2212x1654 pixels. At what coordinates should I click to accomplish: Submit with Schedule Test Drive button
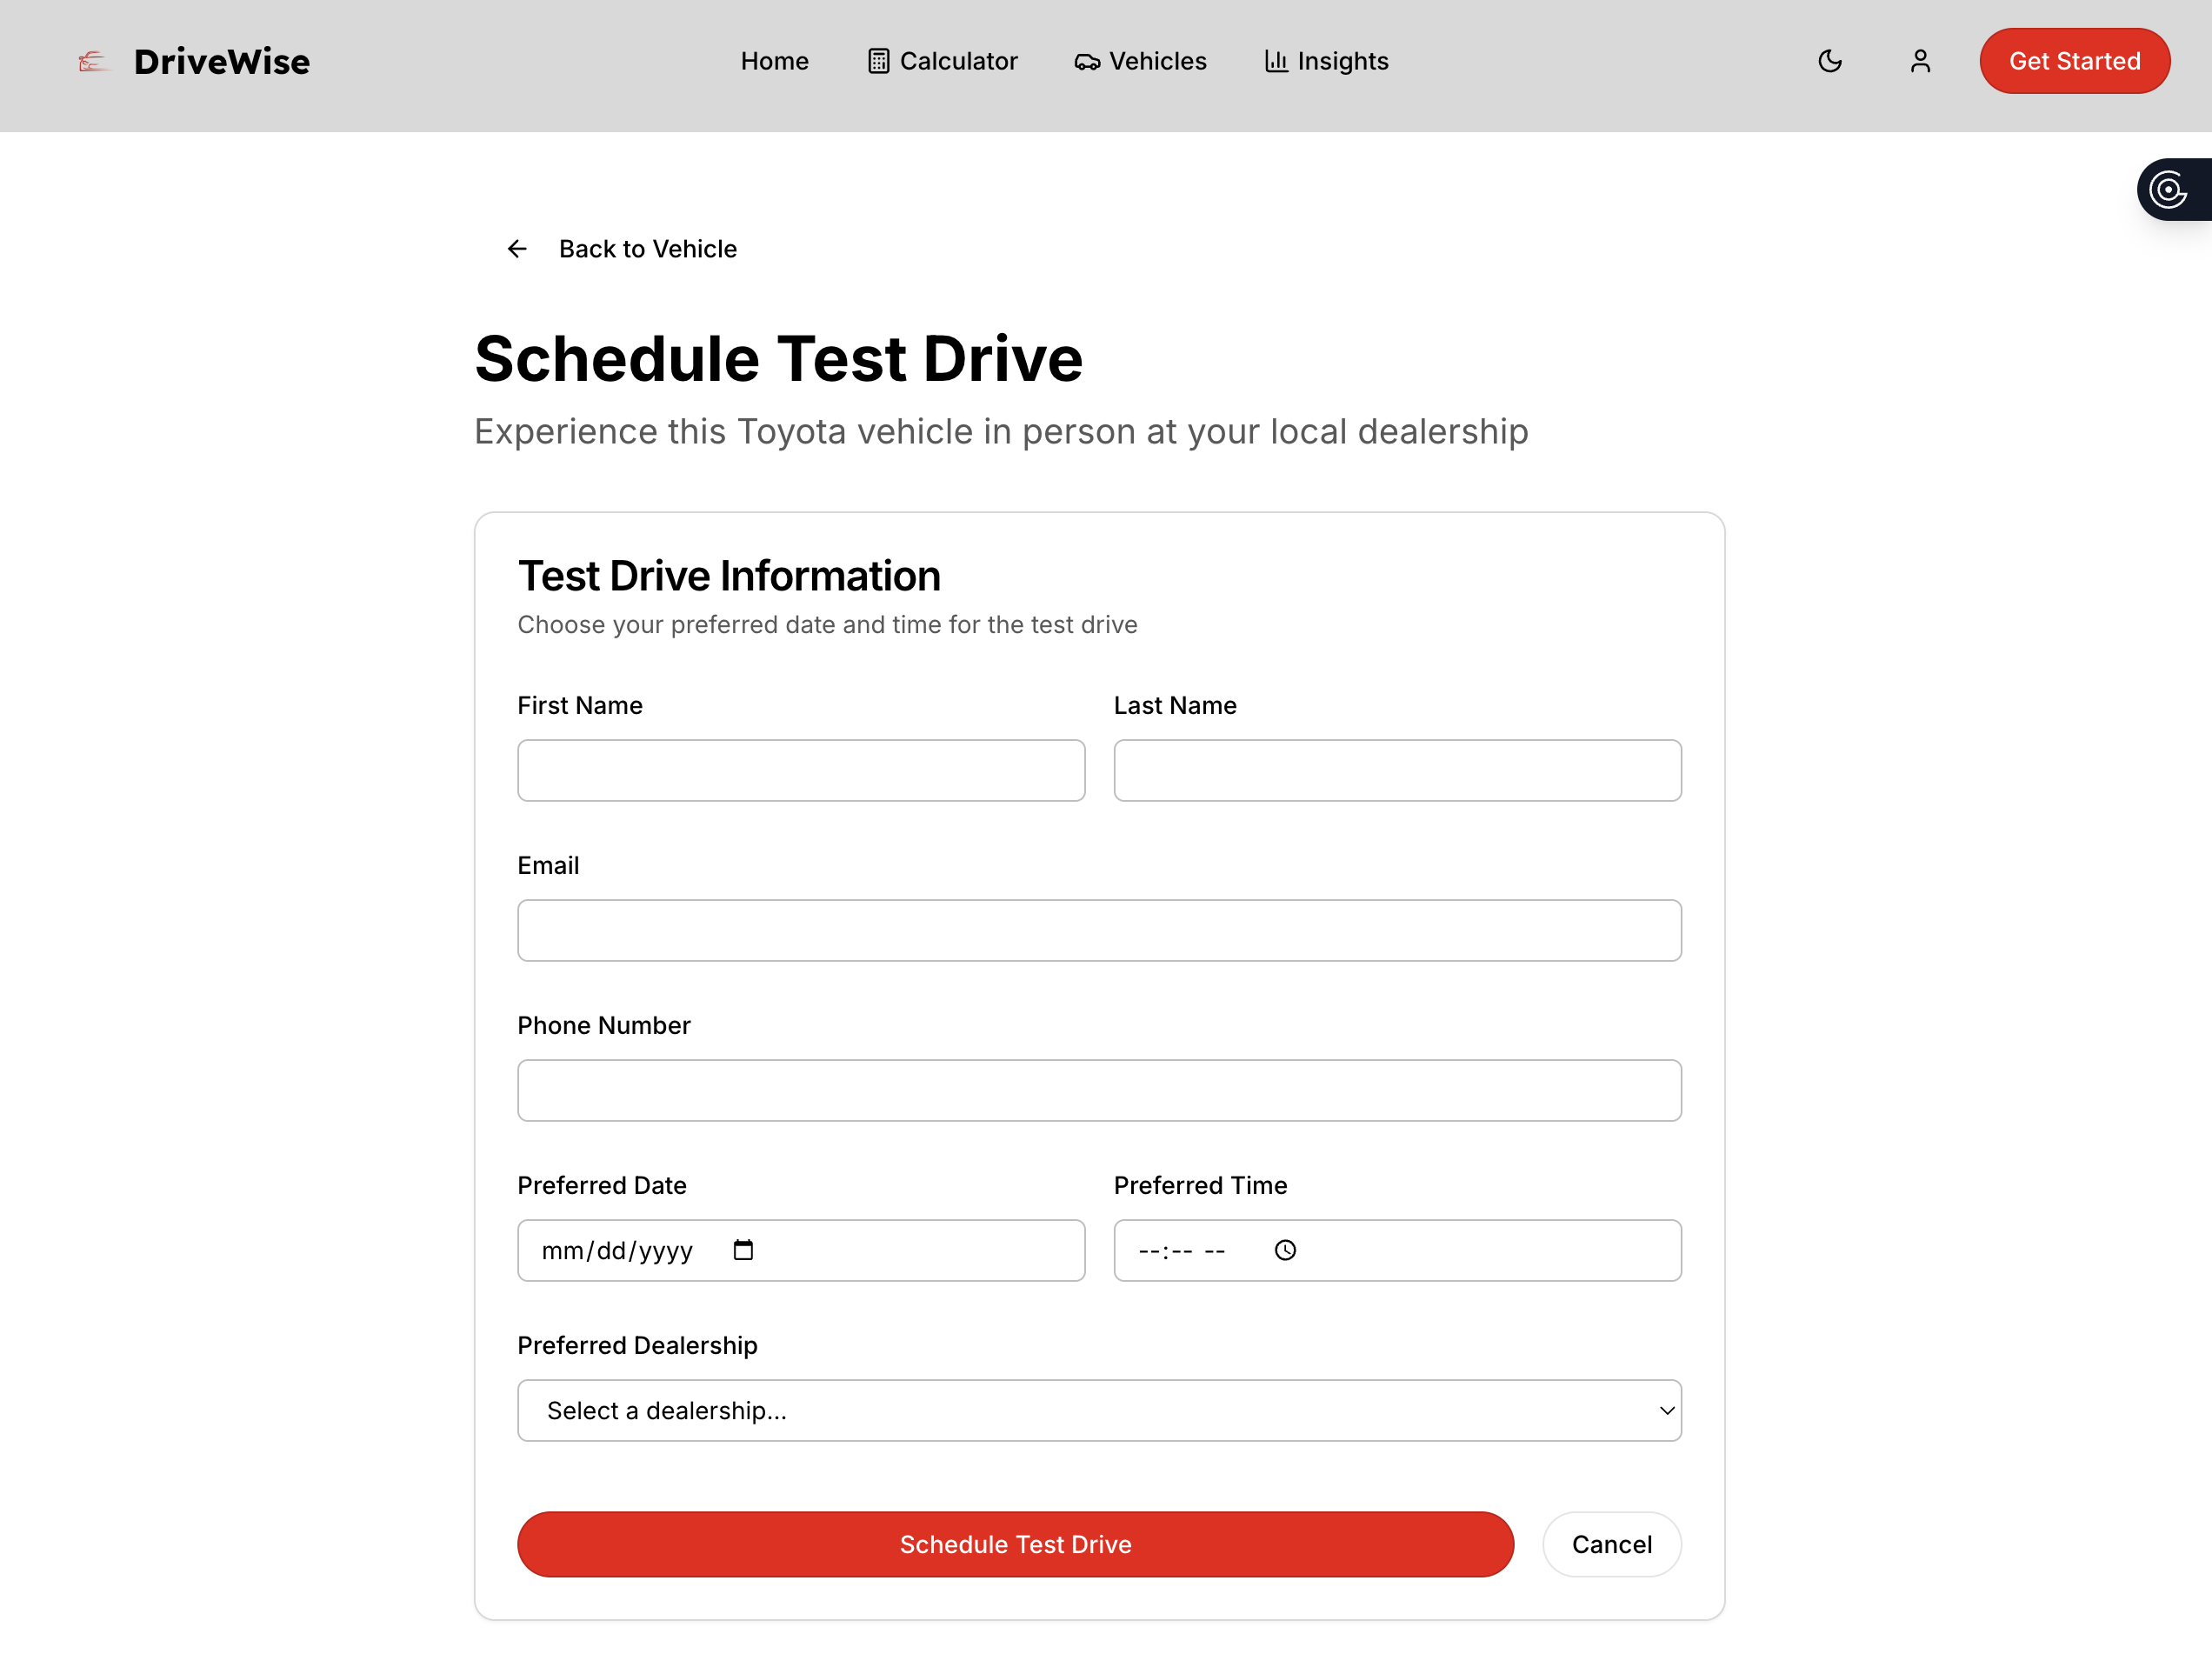(x=1015, y=1544)
